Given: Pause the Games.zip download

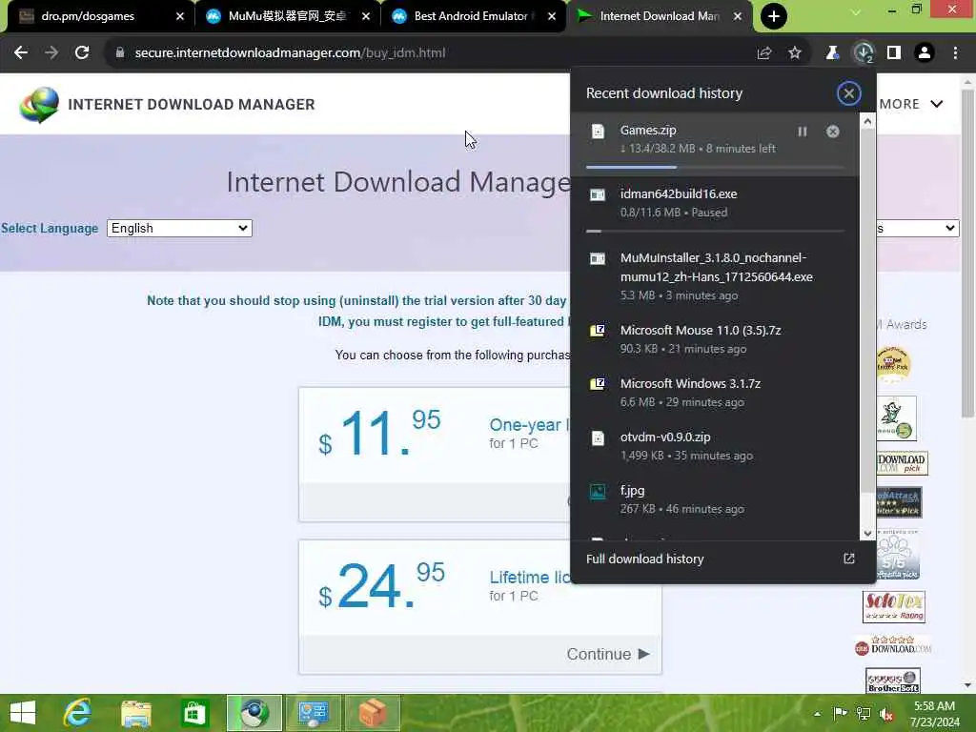Looking at the screenshot, I should click(803, 132).
